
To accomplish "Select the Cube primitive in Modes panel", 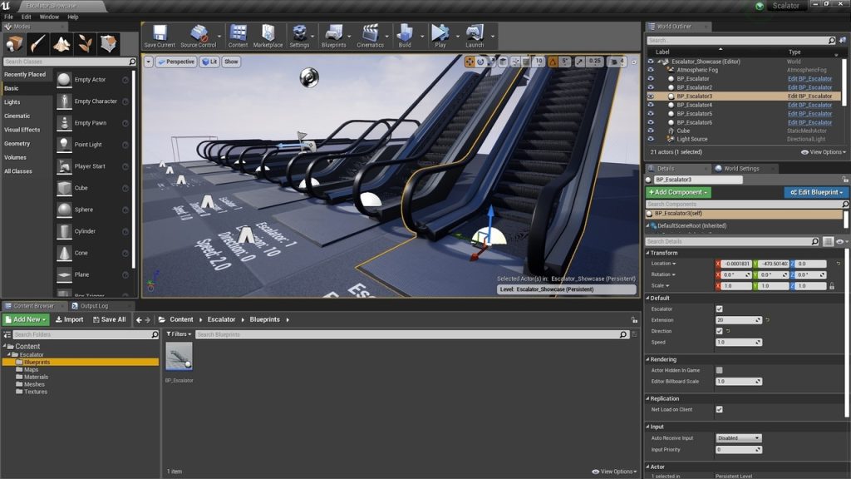I will (81, 188).
